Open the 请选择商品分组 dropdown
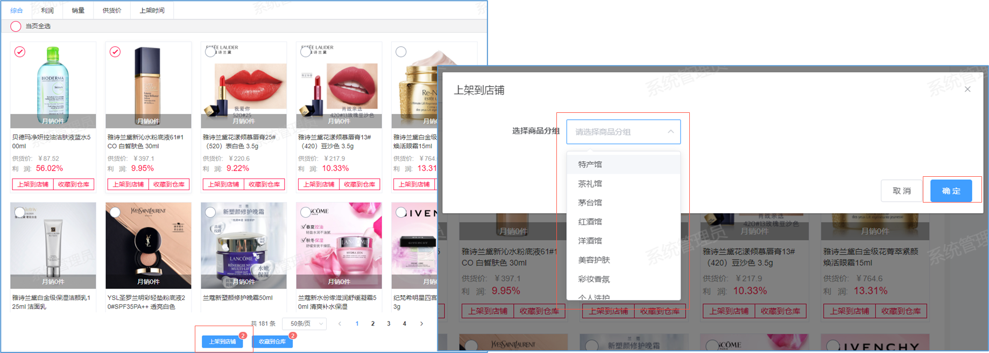This screenshot has height=353, width=989. (x=623, y=132)
